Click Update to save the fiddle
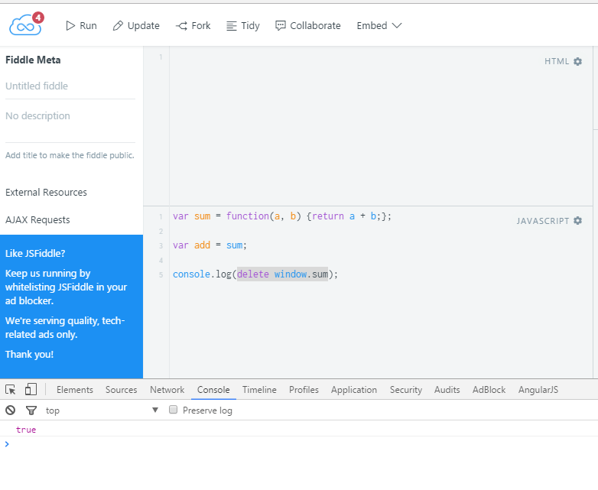Screen dimensions: 598x490 pos(136,25)
